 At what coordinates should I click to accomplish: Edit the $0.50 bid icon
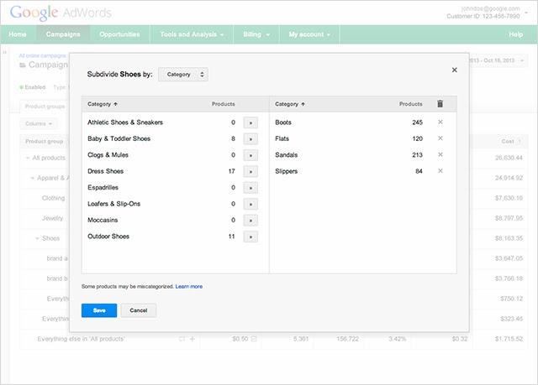click(254, 339)
